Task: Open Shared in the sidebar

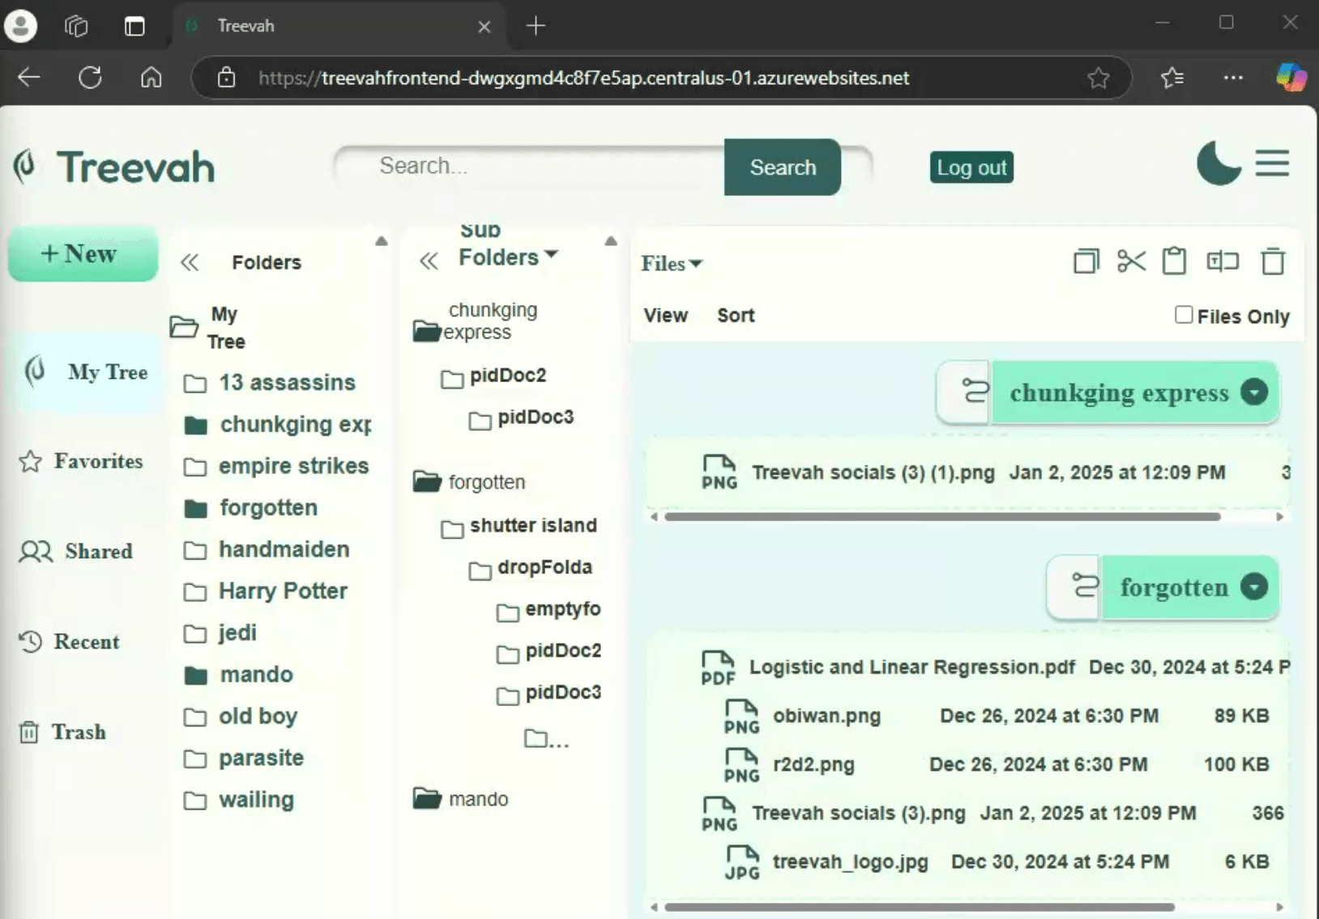Action: click(76, 551)
